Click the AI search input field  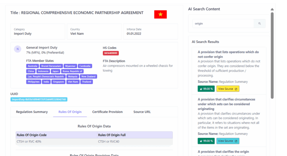(223, 24)
